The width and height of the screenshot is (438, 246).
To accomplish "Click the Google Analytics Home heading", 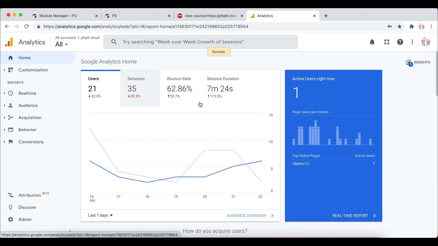I will [109, 61].
